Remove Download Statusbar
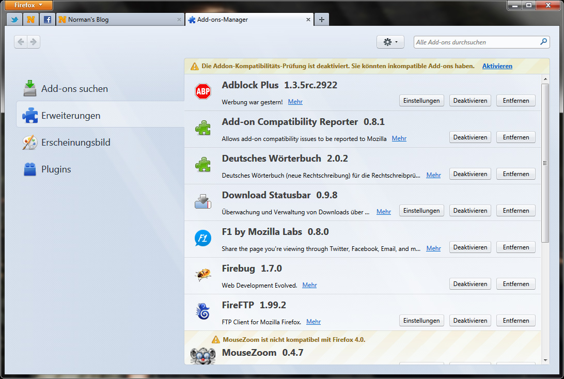The height and width of the screenshot is (379, 564). coord(516,211)
